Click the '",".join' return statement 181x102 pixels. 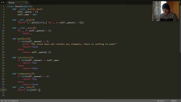(51, 23)
